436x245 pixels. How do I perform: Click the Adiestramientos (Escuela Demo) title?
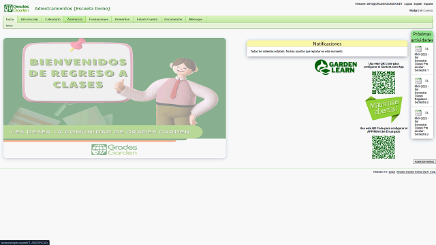(72, 9)
